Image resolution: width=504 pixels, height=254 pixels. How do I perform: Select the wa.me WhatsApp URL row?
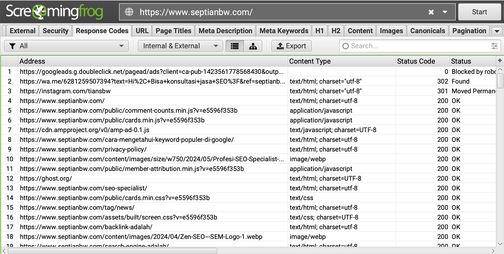(248, 81)
